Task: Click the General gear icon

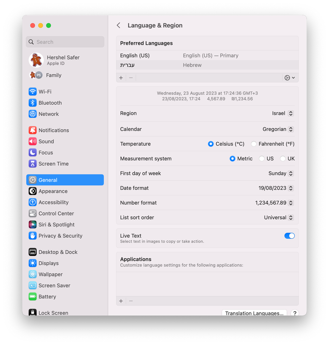Action: [x=32, y=180]
